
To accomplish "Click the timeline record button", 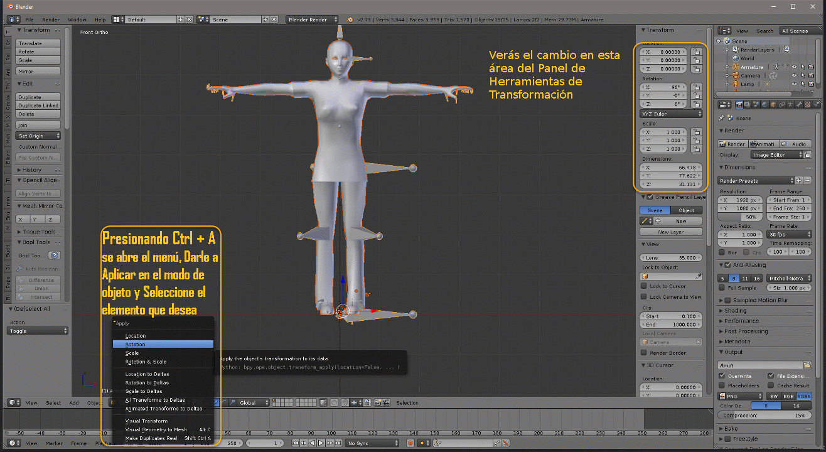I will tap(410, 443).
